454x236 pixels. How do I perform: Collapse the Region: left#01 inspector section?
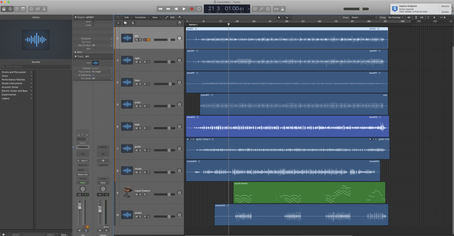point(75,17)
